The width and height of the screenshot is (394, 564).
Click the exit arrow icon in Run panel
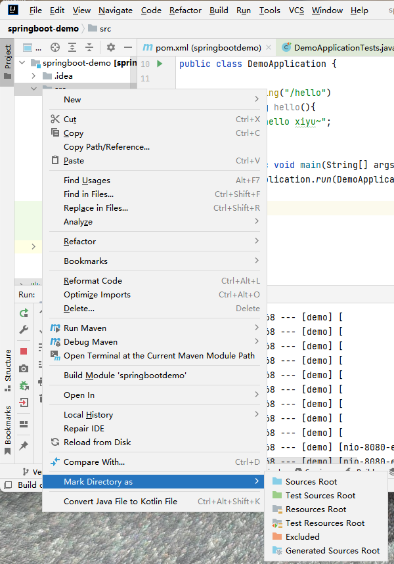tap(24, 402)
